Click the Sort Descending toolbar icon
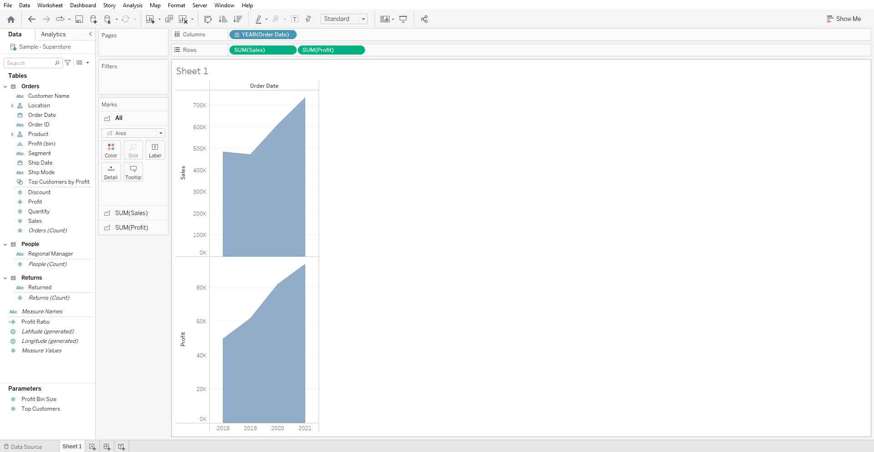Image resolution: width=874 pixels, height=452 pixels. pyautogui.click(x=237, y=19)
